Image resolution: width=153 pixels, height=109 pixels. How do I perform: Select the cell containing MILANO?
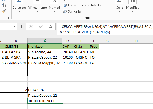point(81,52)
